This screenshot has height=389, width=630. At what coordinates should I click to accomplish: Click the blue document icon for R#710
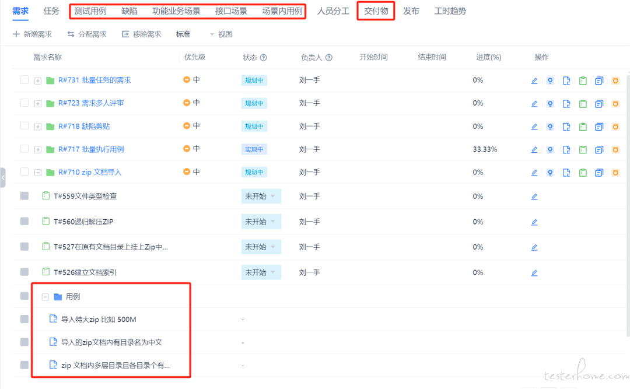tap(566, 173)
